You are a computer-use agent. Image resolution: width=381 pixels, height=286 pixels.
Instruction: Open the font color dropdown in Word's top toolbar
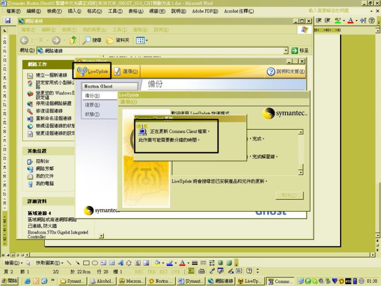tap(356, 20)
